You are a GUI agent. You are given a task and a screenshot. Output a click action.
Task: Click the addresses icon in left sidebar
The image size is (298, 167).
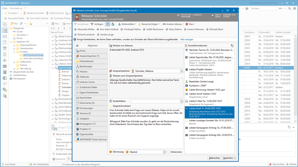(x=5, y=30)
